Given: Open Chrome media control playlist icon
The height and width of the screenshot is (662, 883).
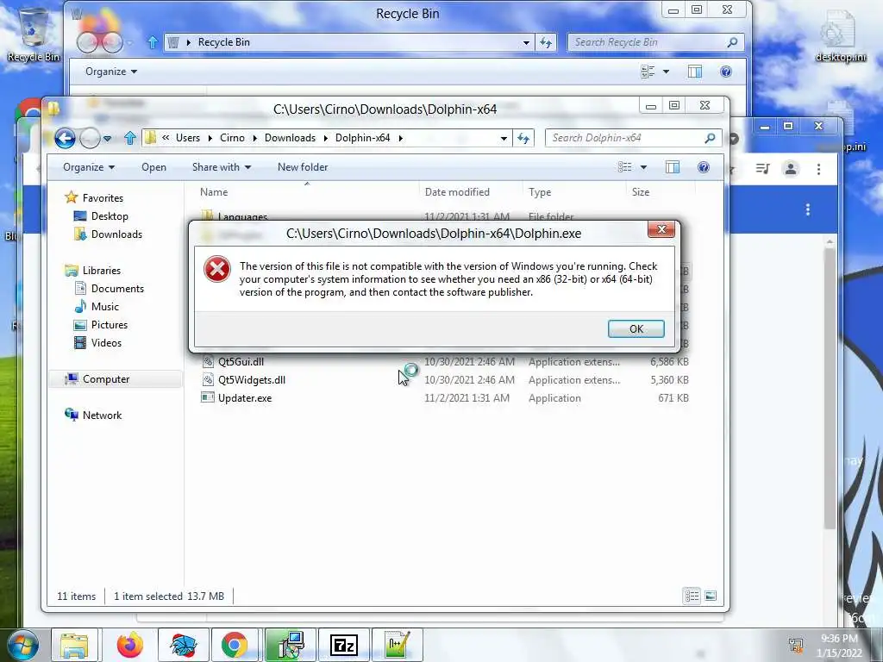Looking at the screenshot, I should pos(762,169).
